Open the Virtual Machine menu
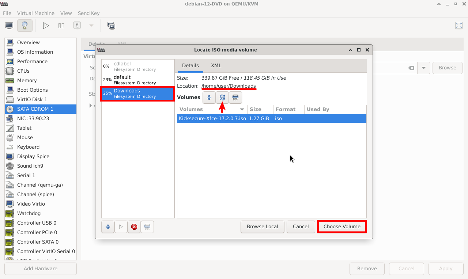 tap(35, 13)
